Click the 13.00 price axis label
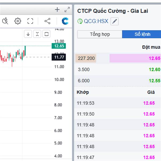This screenshot has height=161, width=161. coord(59,41)
